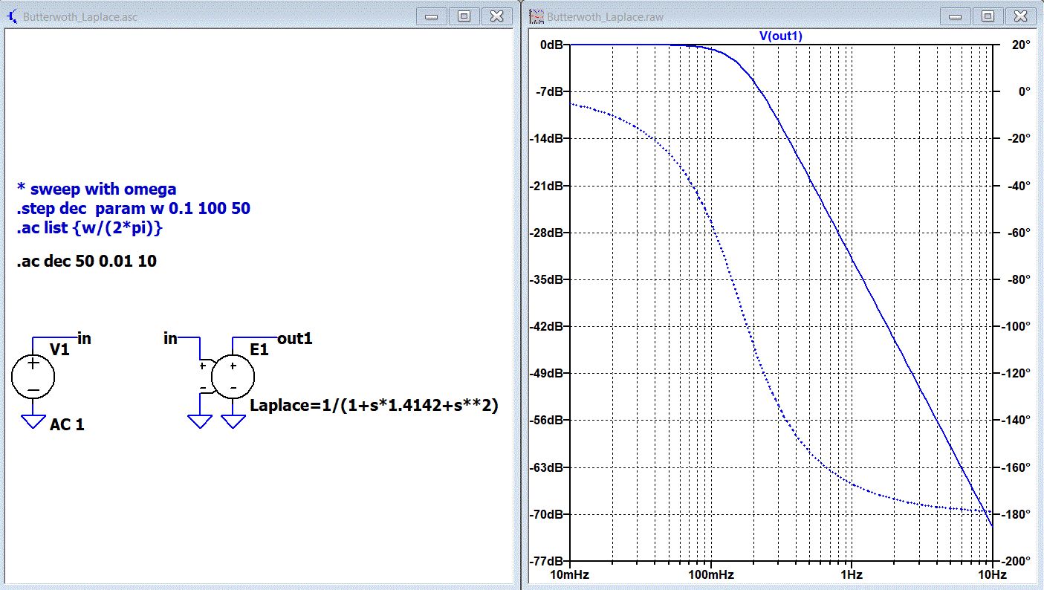The width and height of the screenshot is (1044, 590).
Task: Click the out1 net label
Action: click(x=294, y=339)
